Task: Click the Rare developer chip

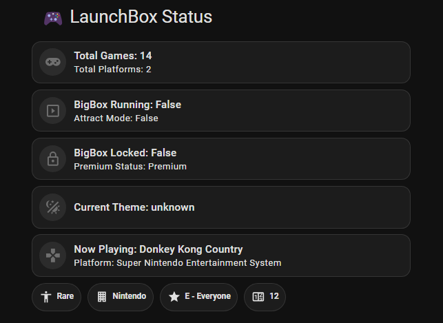Action: 56,297
